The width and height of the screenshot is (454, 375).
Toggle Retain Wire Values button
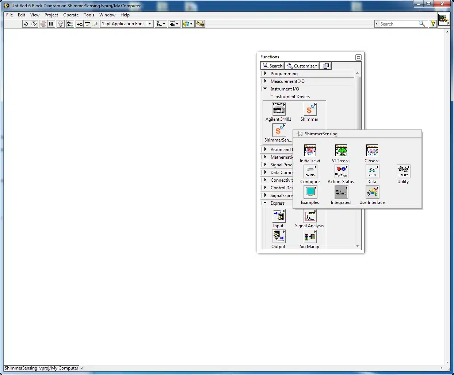pyautogui.click(x=70, y=24)
